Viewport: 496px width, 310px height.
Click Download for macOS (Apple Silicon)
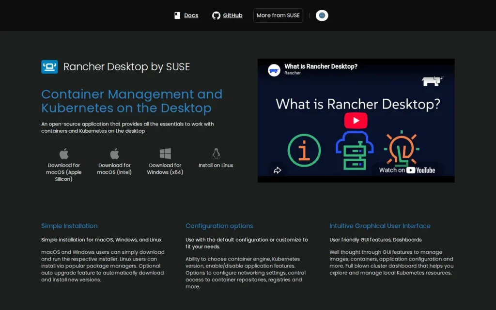click(64, 172)
